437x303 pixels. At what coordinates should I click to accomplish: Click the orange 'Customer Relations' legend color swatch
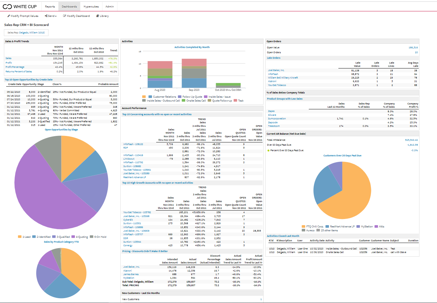(x=144, y=97)
